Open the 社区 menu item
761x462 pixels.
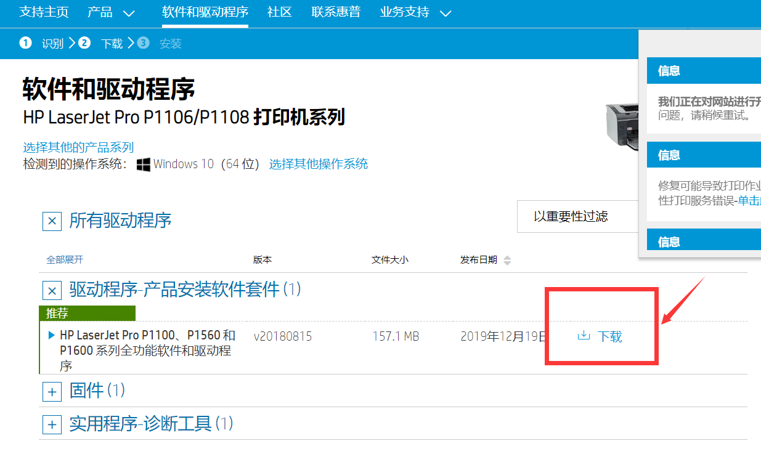(280, 12)
